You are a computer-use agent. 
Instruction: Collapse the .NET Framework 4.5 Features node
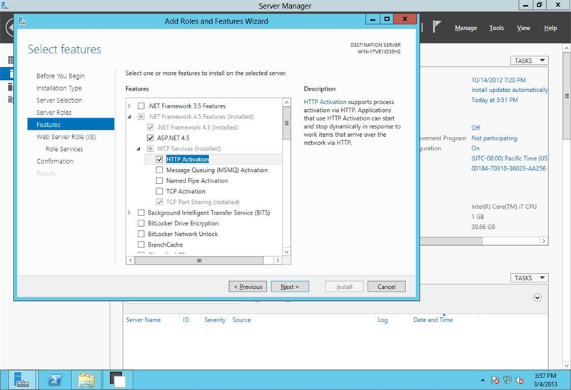click(129, 117)
